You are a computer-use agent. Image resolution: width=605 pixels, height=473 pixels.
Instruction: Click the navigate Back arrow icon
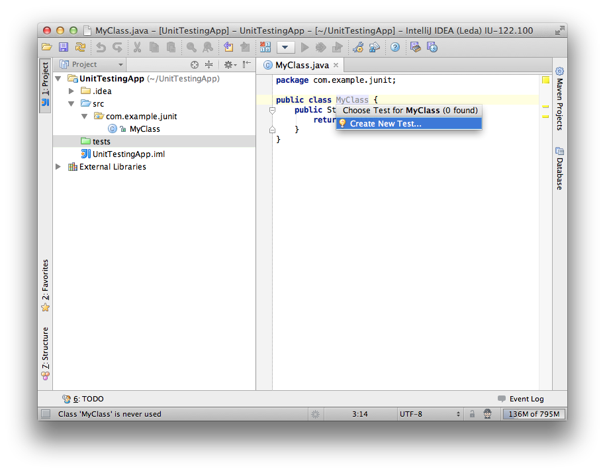click(x=228, y=47)
